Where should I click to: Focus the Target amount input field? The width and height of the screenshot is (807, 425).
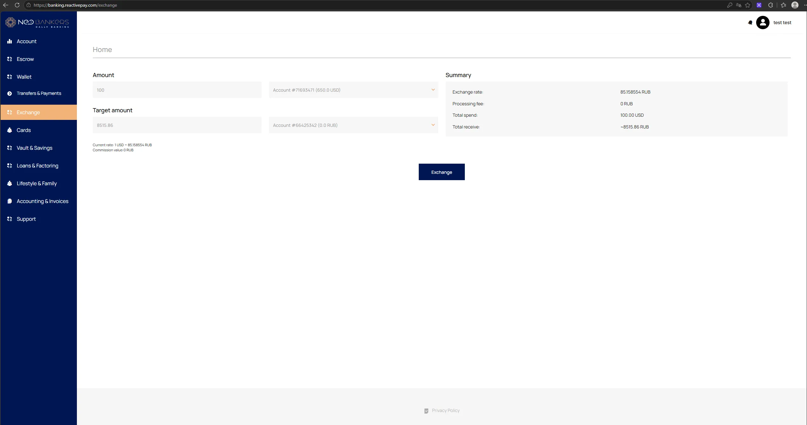point(177,125)
